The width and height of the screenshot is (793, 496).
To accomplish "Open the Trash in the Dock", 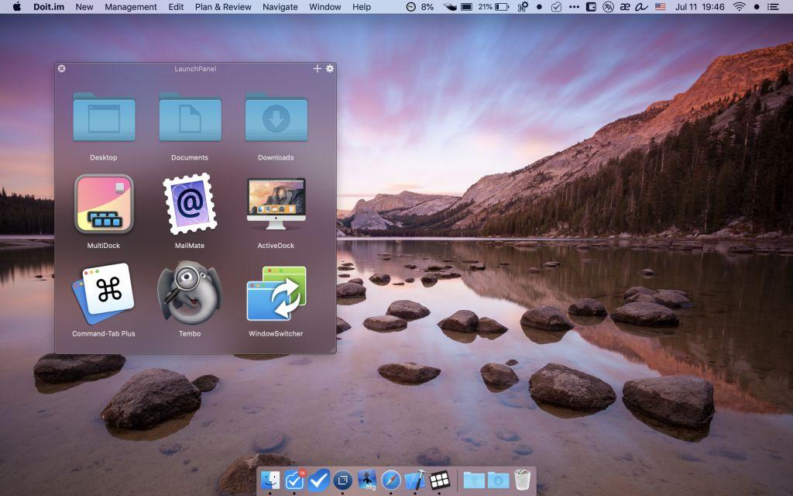I will [523, 479].
